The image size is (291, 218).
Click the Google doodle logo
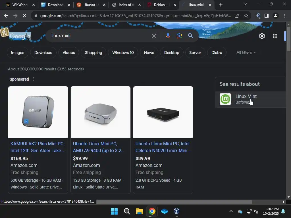click(20, 36)
